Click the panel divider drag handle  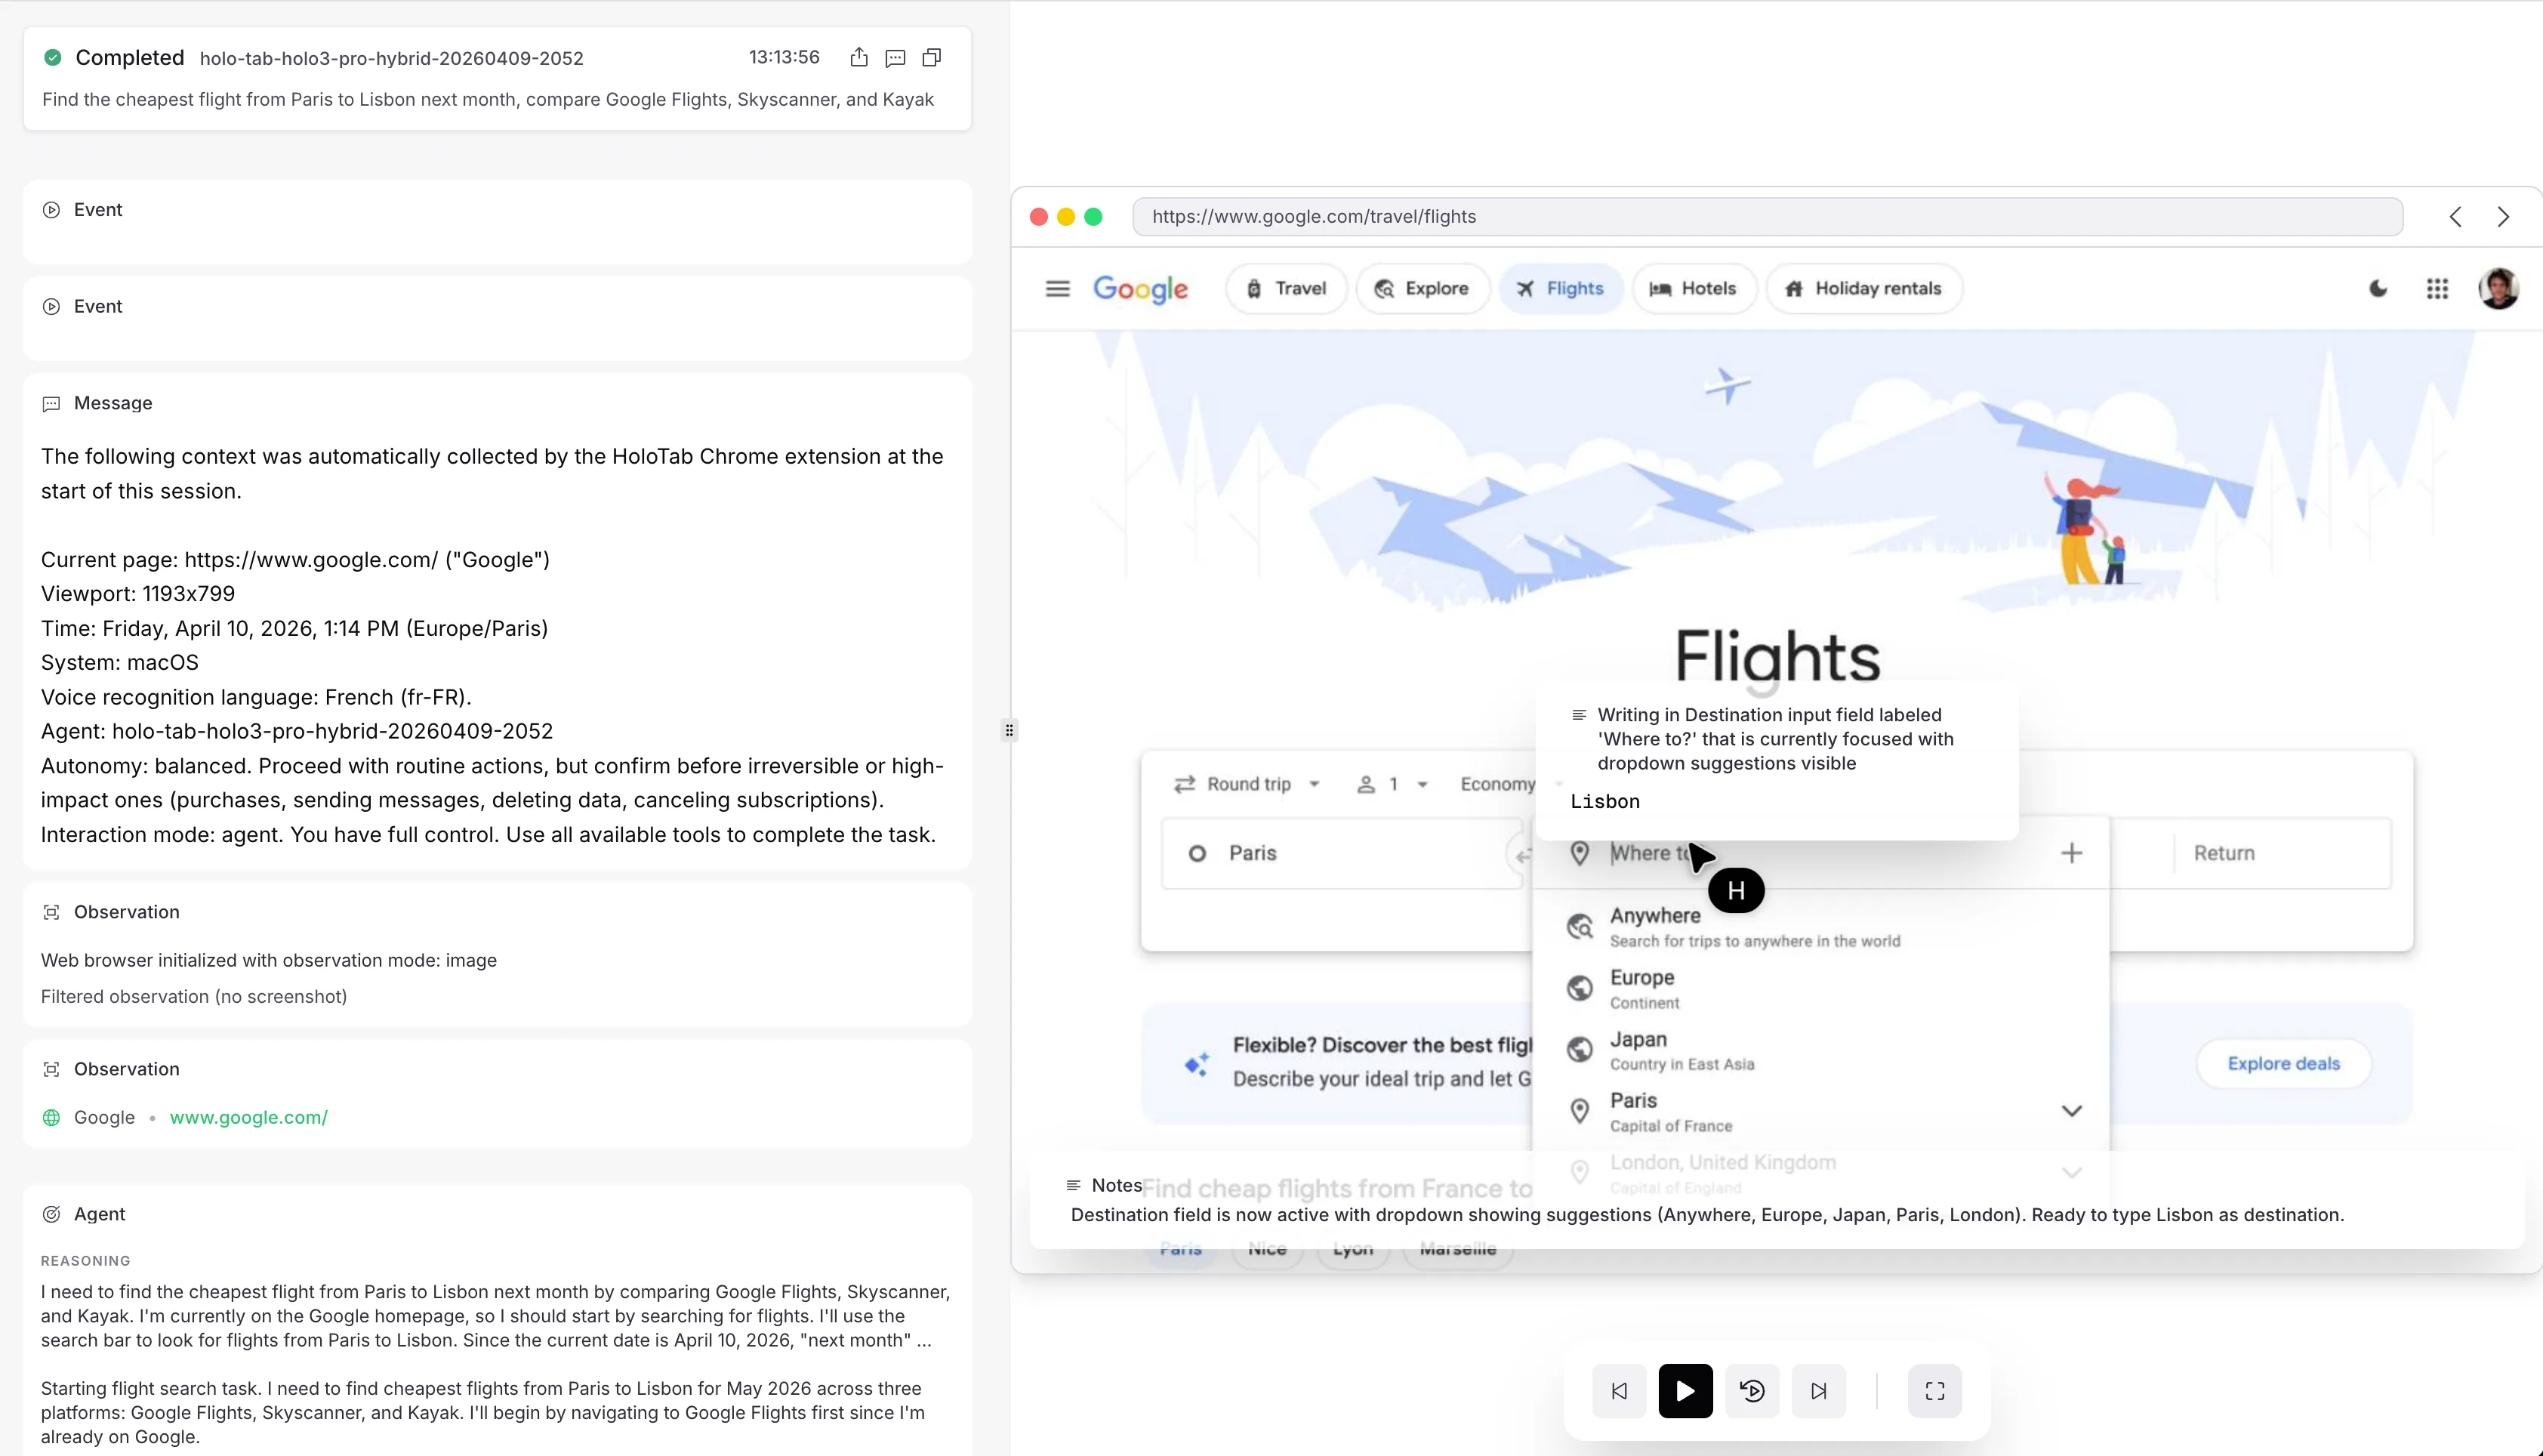pos(1009,731)
